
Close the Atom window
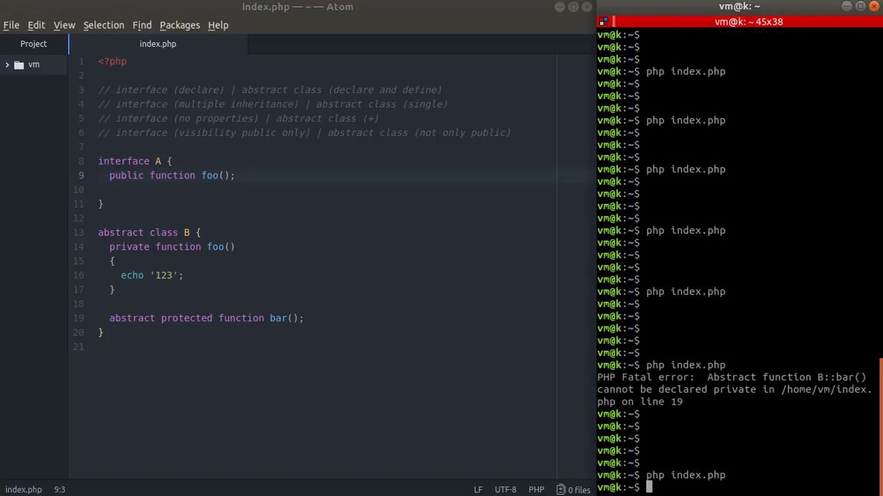tap(587, 7)
